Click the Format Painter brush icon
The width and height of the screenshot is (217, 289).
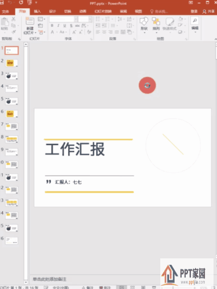(x=13, y=32)
